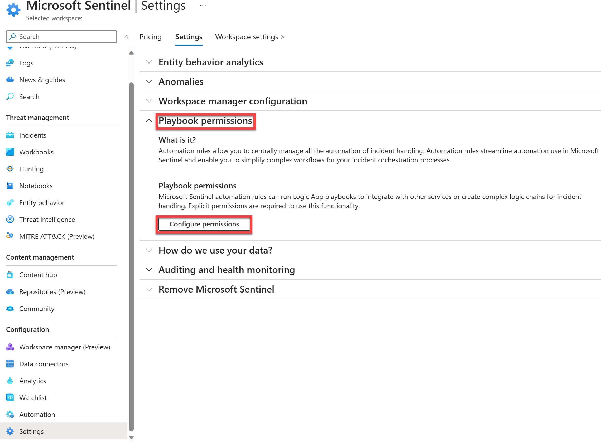601x443 pixels.
Task: Select the Workbooks icon
Action: click(x=10, y=152)
